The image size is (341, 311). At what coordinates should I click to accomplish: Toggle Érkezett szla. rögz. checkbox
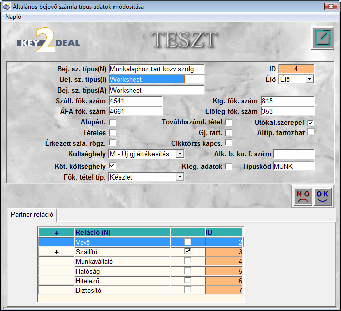tap(112, 143)
